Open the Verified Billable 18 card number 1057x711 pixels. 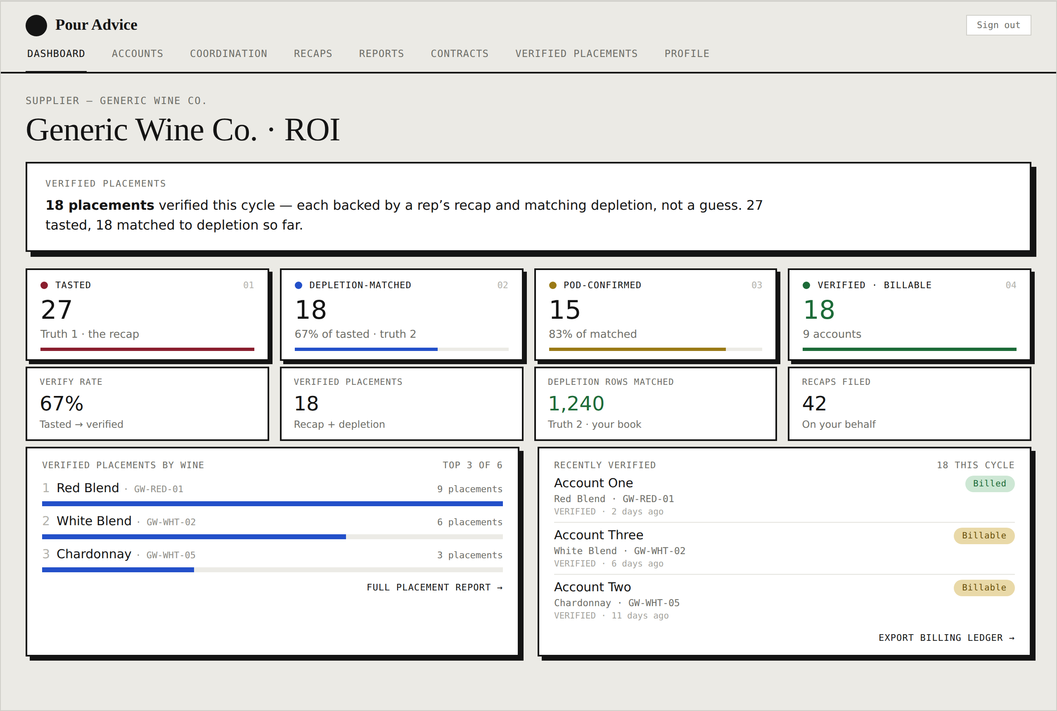818,310
